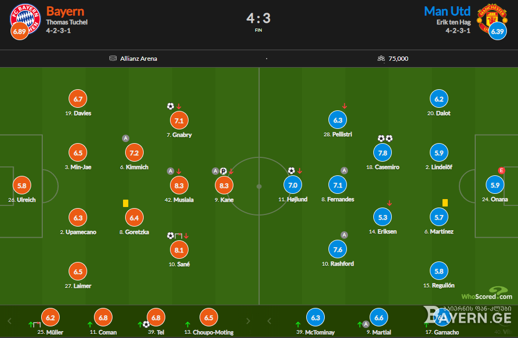Open the Man Utd team name link
Viewport: 518px width, 338px height.
[447, 11]
